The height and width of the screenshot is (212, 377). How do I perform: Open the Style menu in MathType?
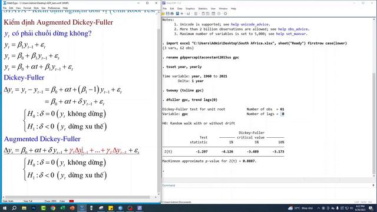click(36, 8)
